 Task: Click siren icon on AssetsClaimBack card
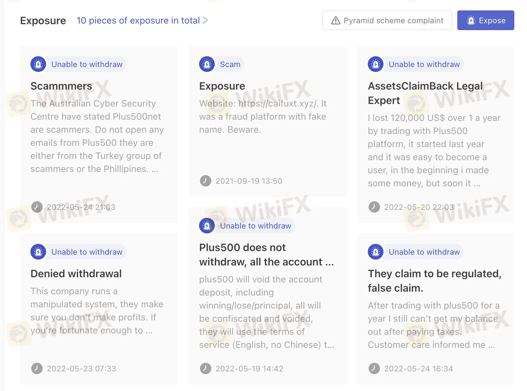point(376,64)
